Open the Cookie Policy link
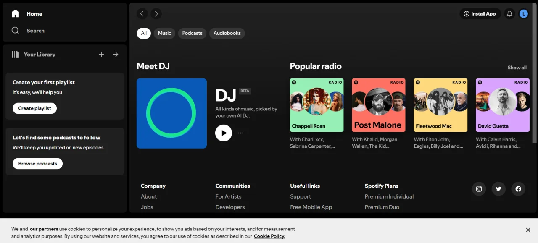538x243 pixels. tap(269, 236)
